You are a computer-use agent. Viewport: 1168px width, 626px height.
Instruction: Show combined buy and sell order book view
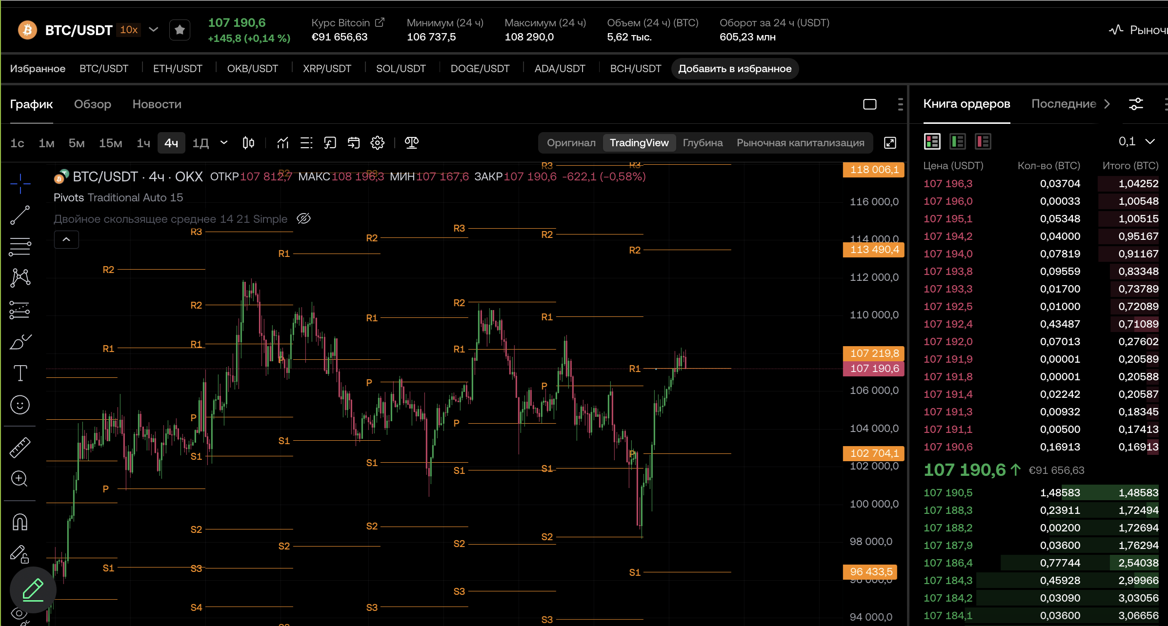pyautogui.click(x=932, y=141)
